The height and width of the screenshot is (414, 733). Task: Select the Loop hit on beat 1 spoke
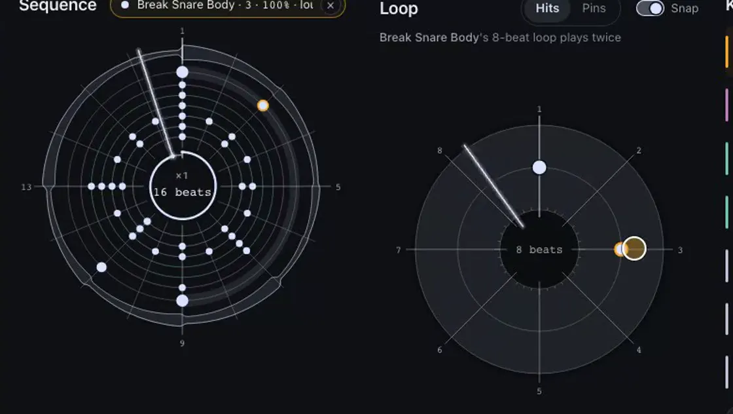539,168
